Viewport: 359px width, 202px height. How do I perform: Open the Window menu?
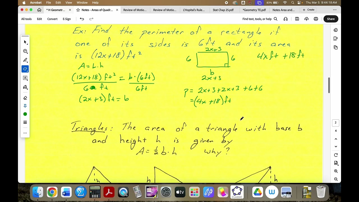(x=82, y=3)
